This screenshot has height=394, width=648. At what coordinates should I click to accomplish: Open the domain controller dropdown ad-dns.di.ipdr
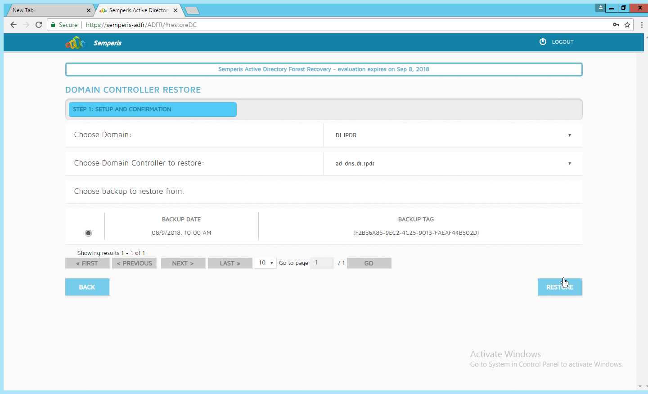point(453,163)
